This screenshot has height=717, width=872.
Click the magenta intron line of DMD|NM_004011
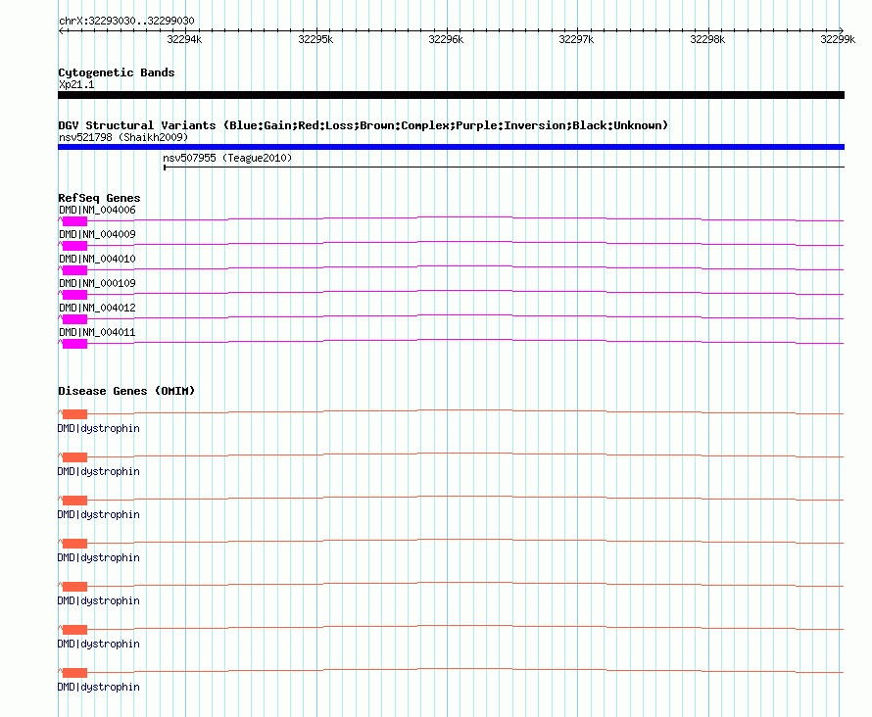coord(465,339)
